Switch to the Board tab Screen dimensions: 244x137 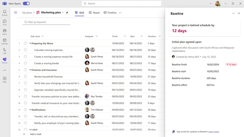click(x=94, y=13)
